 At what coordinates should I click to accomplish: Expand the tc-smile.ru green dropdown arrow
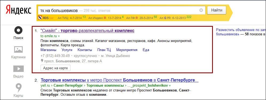(59, 36)
